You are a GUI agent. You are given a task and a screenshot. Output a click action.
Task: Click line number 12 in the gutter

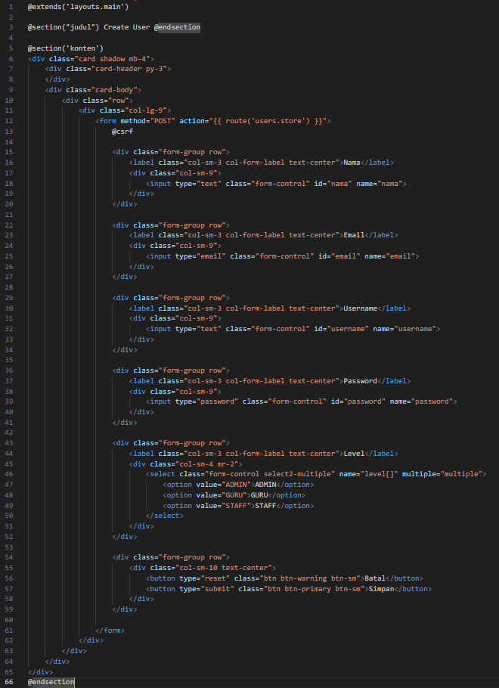(9, 121)
